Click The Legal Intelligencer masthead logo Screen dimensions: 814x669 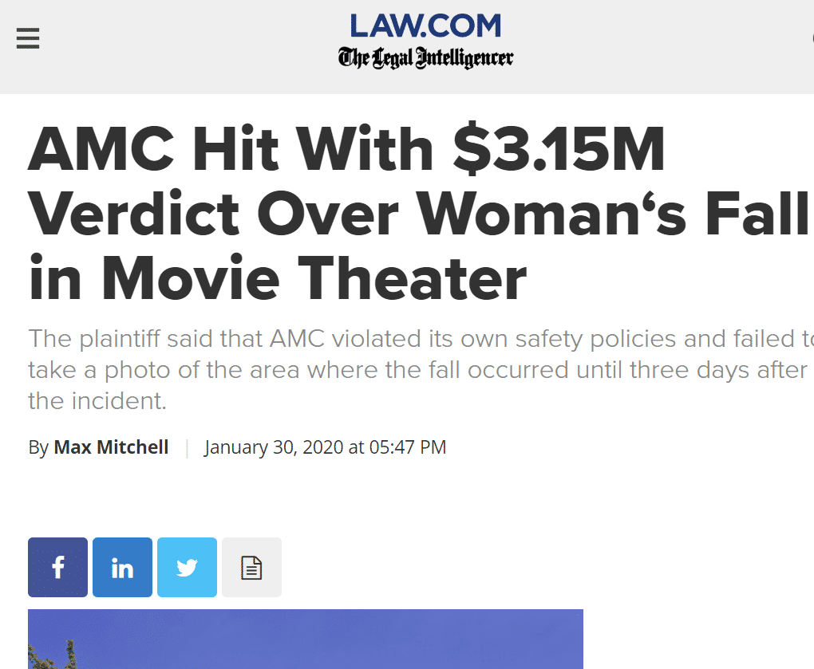425,58
